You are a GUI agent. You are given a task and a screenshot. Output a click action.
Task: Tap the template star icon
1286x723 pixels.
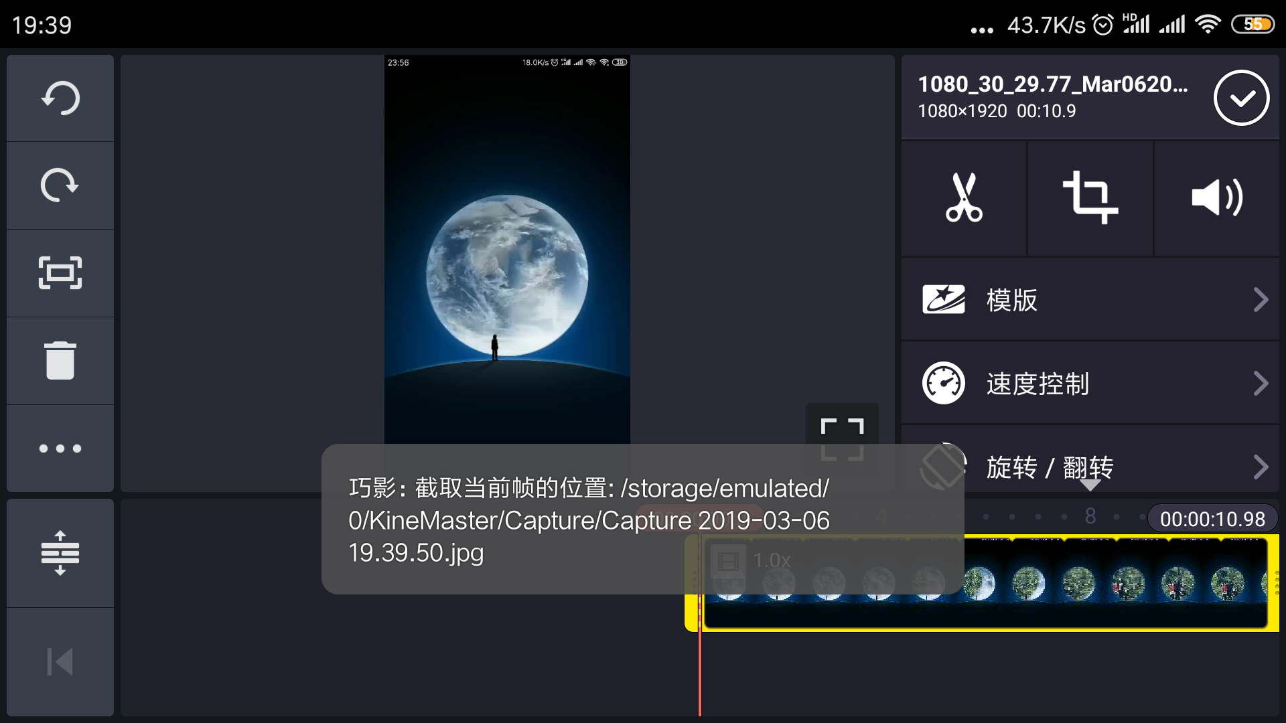coord(944,300)
